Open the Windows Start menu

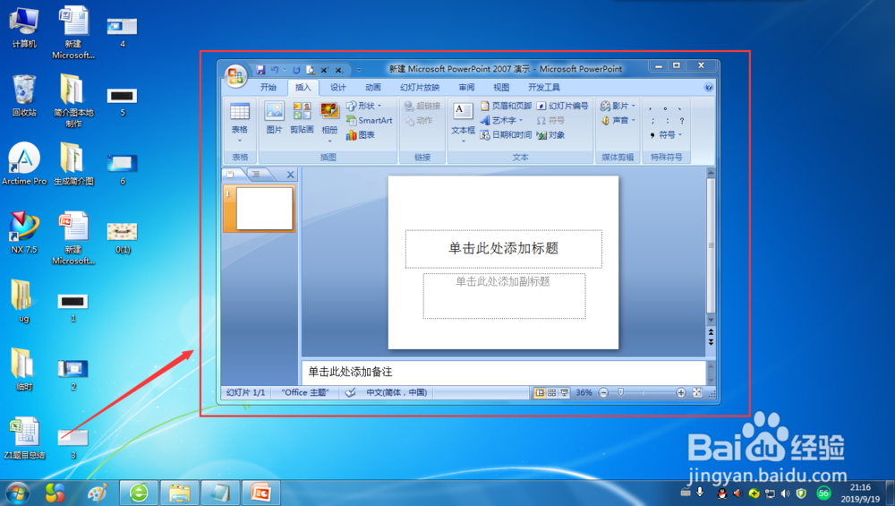point(17,493)
